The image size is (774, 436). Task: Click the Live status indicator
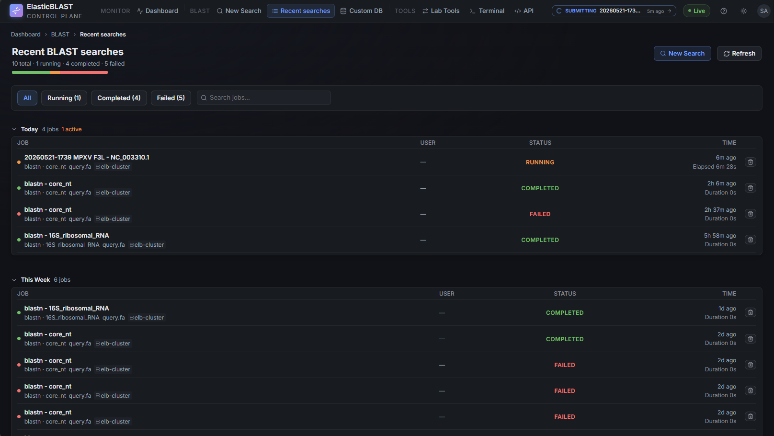[696, 11]
